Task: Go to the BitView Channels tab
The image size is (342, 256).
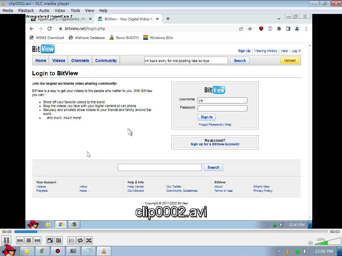Action: pos(80,61)
